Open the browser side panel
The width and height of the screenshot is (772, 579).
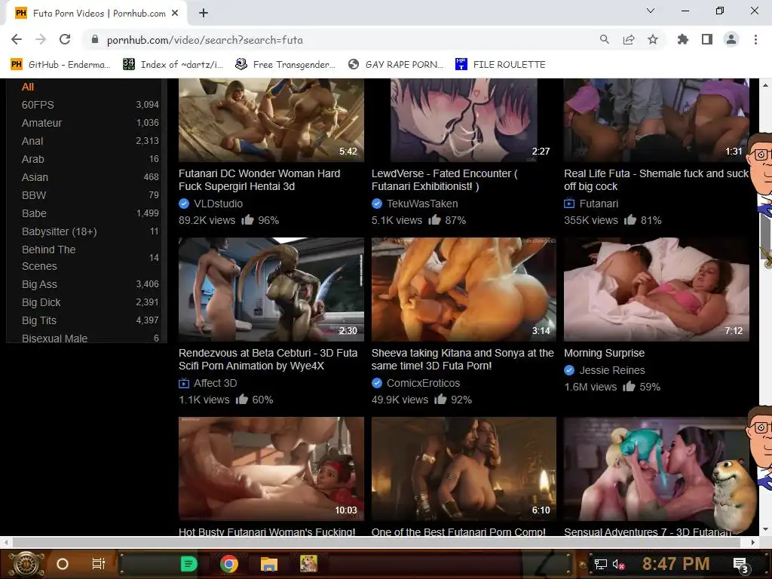point(707,39)
